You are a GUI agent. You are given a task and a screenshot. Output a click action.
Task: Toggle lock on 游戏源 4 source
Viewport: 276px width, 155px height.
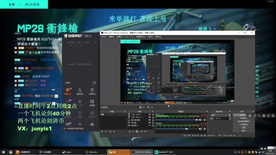tap(153, 125)
